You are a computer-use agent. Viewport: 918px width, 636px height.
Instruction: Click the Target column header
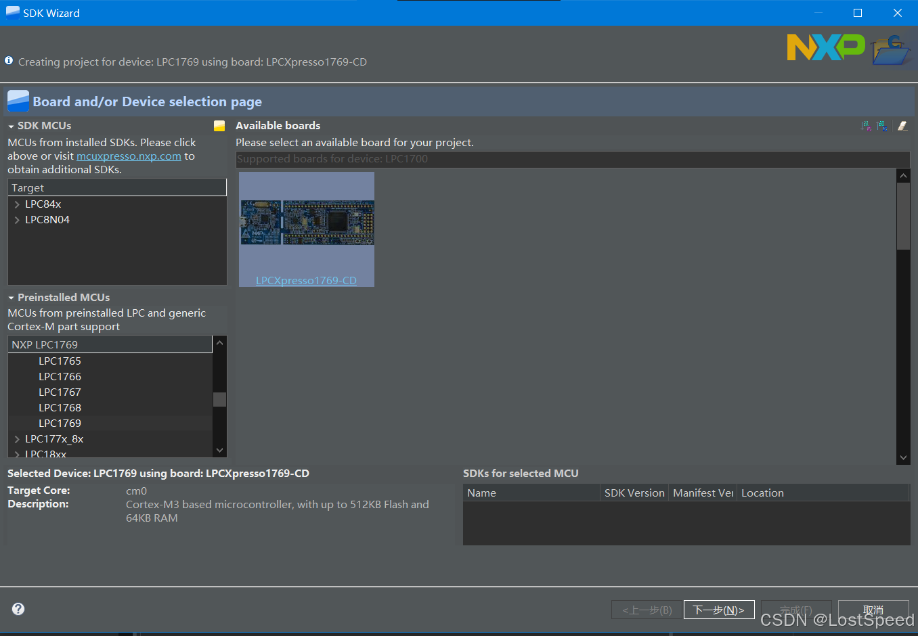click(x=117, y=187)
